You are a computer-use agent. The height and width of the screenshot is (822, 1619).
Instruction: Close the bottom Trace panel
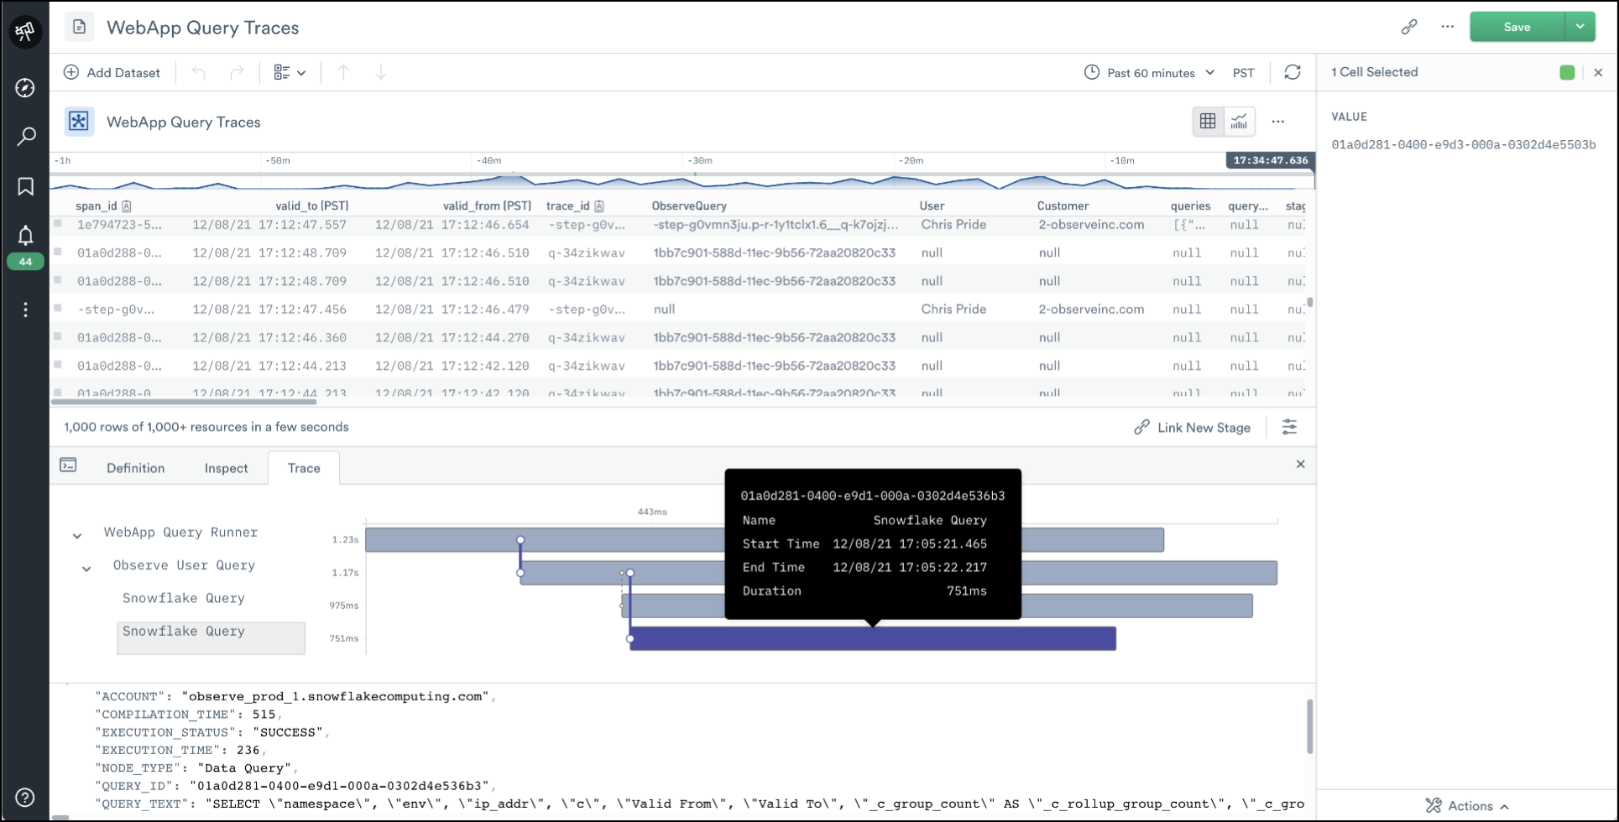(x=1300, y=464)
